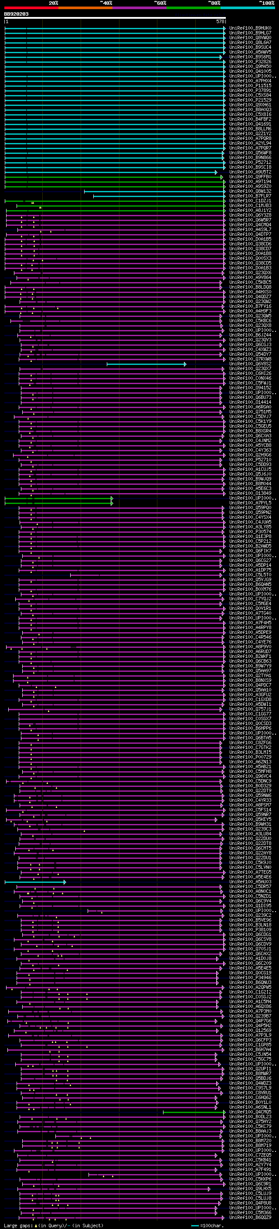Click hit label UniRef100_Q41691

point(250,124)
